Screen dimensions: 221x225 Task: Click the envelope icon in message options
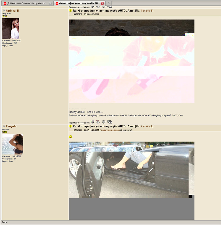110,122
